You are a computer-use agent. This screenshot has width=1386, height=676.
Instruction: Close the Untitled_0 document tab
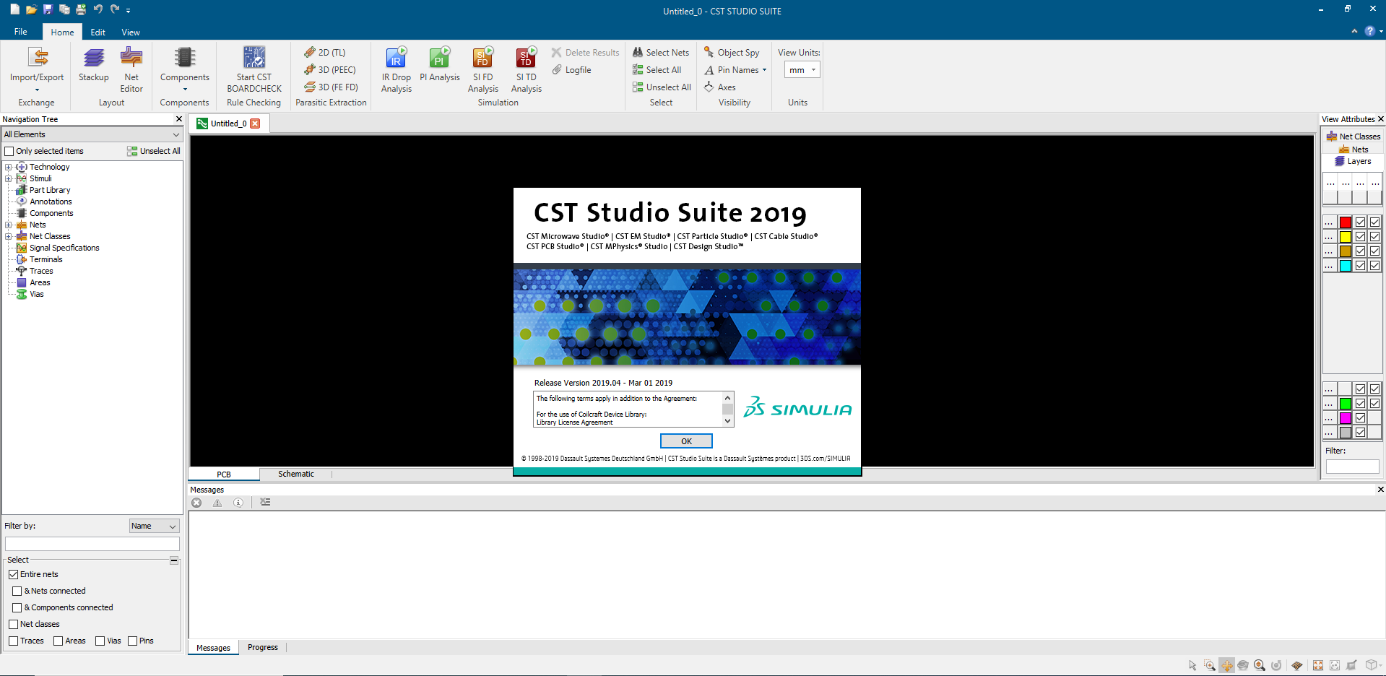255,123
